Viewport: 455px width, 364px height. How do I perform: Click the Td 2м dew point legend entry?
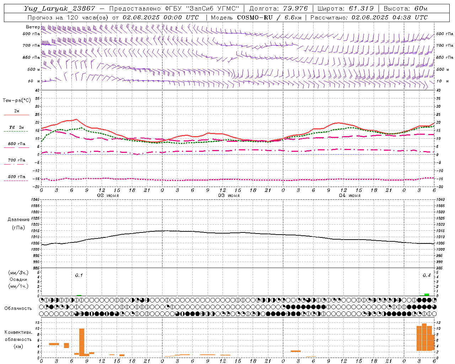tap(17, 127)
